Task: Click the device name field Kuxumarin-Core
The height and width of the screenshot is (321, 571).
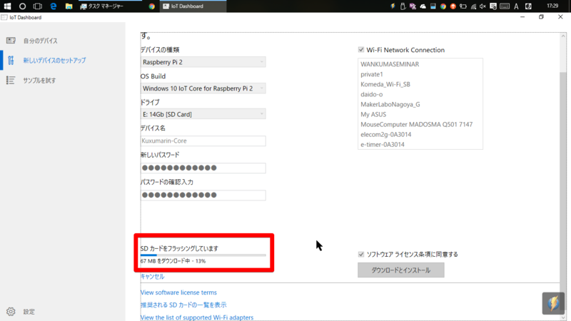Action: click(x=203, y=141)
